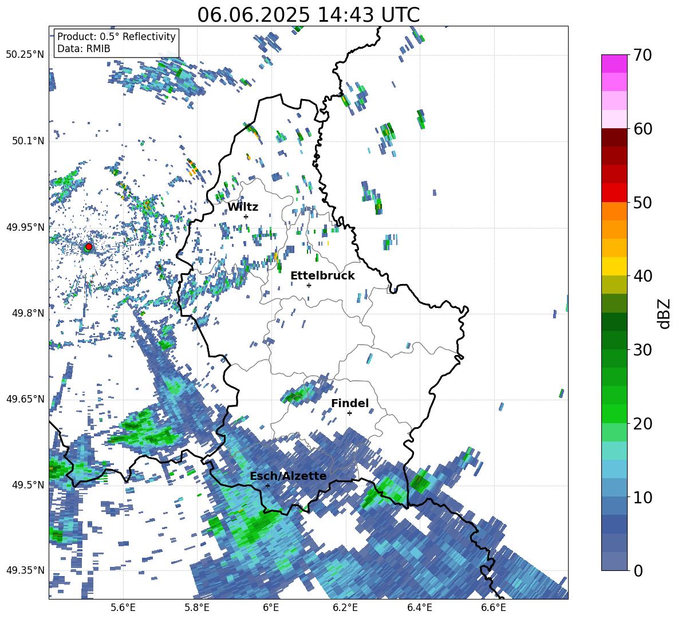Click the 'Data: RMIB' text

coord(84,49)
